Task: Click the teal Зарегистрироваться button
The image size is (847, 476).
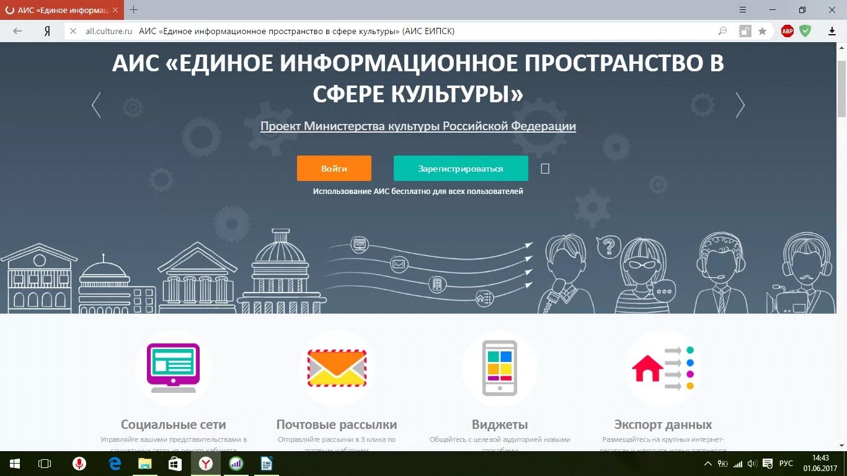Action: (461, 169)
